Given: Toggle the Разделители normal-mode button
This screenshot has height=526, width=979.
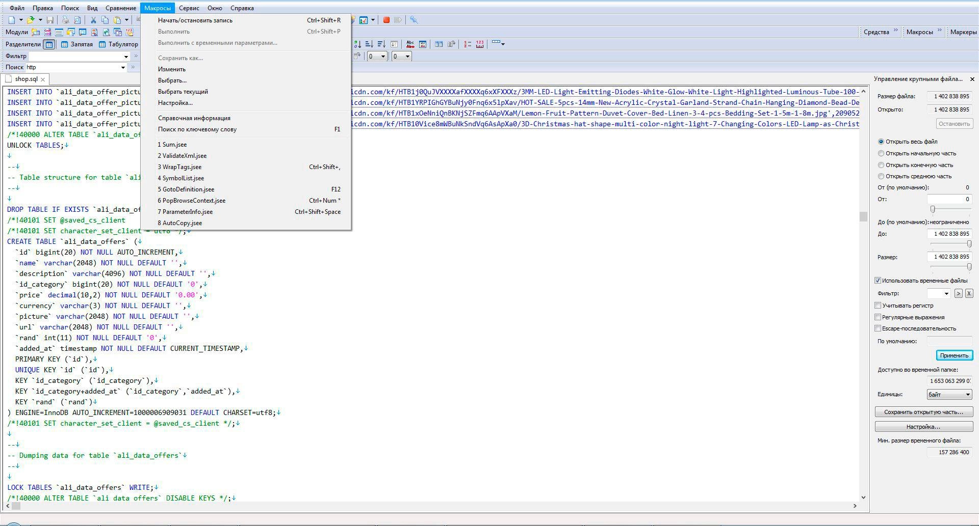Looking at the screenshot, I should click(49, 44).
